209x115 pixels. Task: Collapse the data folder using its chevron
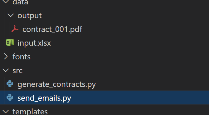click(6, 2)
